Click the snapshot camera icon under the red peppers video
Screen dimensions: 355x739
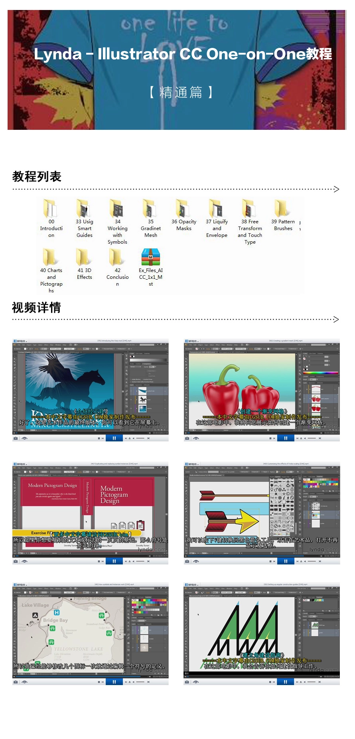pos(187,438)
